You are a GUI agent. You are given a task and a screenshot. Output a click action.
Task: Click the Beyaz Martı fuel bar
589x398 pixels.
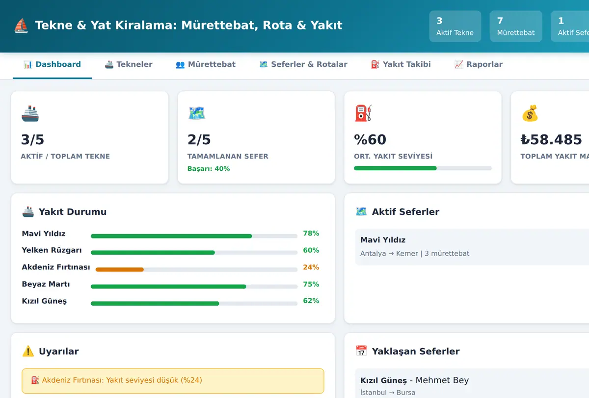194,287
